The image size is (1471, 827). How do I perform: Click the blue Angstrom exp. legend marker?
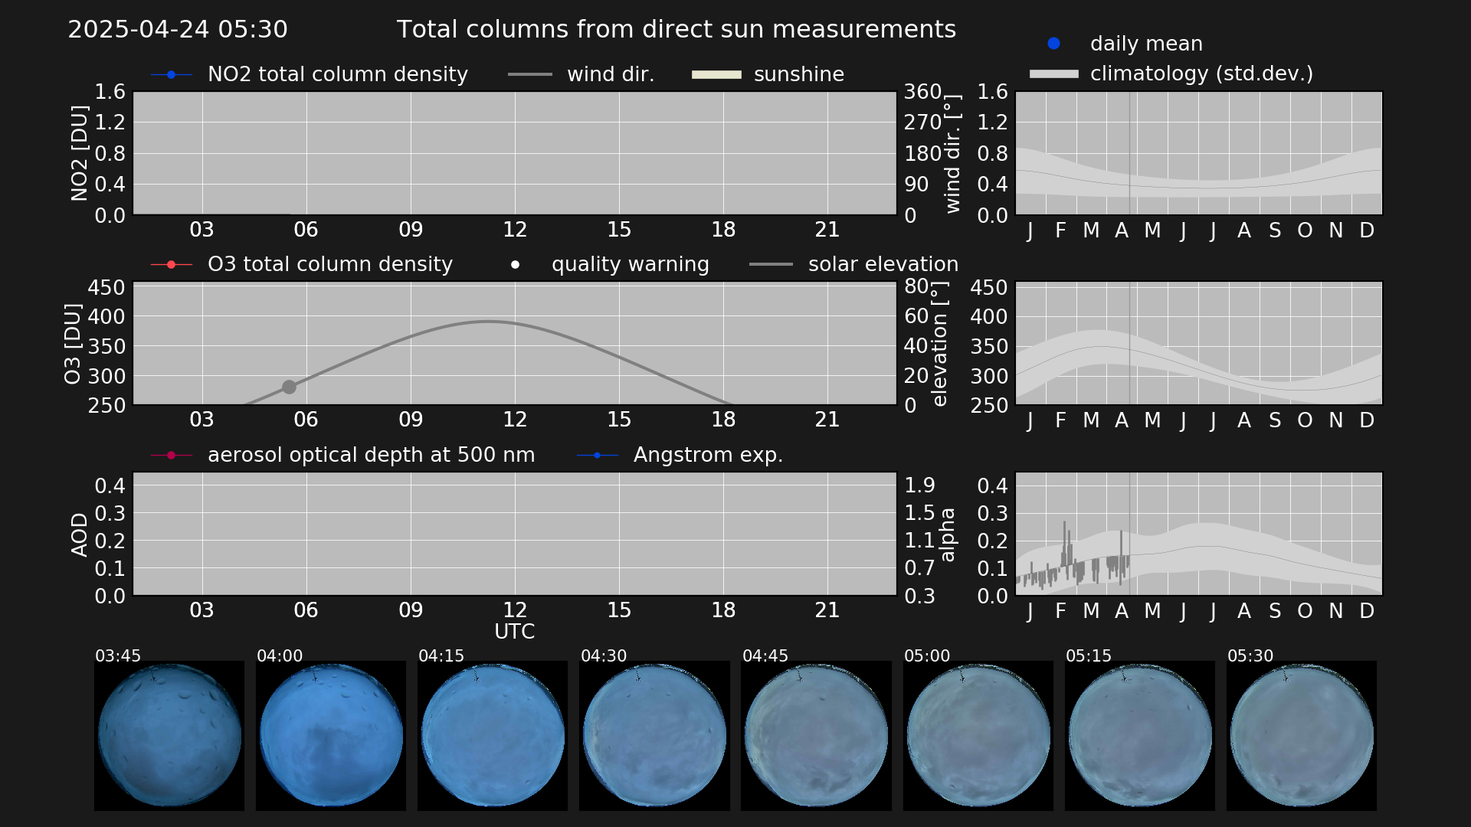tap(597, 455)
